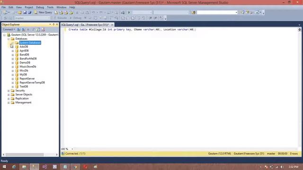The image size is (303, 170).
Task: Select the ReportServerTempDB database
Action: [32, 83]
